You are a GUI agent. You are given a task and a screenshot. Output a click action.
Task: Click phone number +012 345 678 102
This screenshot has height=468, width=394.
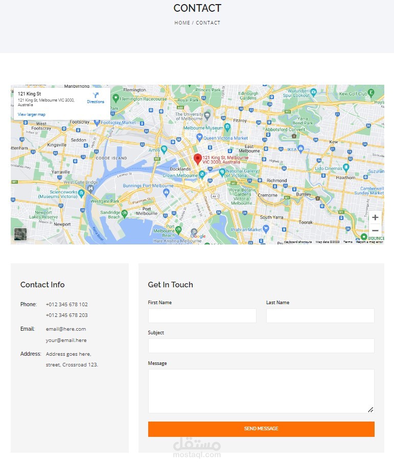[x=66, y=305]
